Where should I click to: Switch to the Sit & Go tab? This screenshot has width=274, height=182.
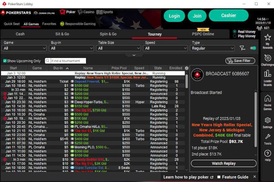(x=62, y=34)
